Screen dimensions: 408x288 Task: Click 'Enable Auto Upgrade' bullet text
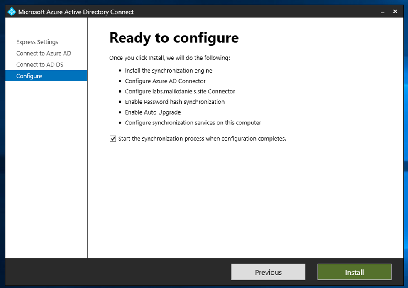(153, 112)
